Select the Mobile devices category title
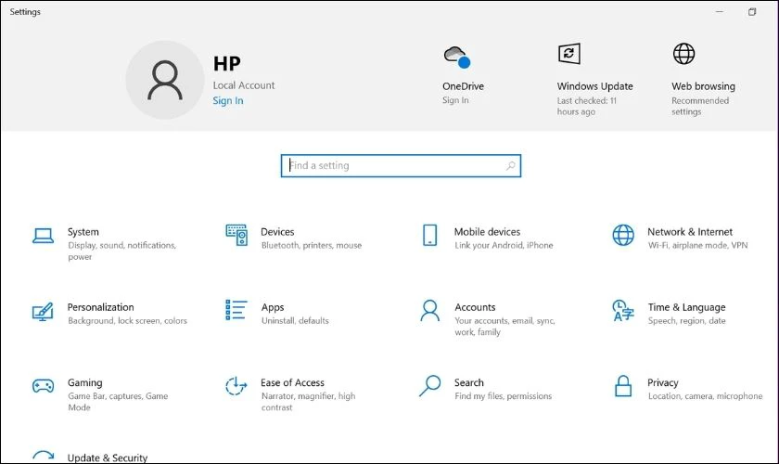The image size is (779, 464). (488, 232)
